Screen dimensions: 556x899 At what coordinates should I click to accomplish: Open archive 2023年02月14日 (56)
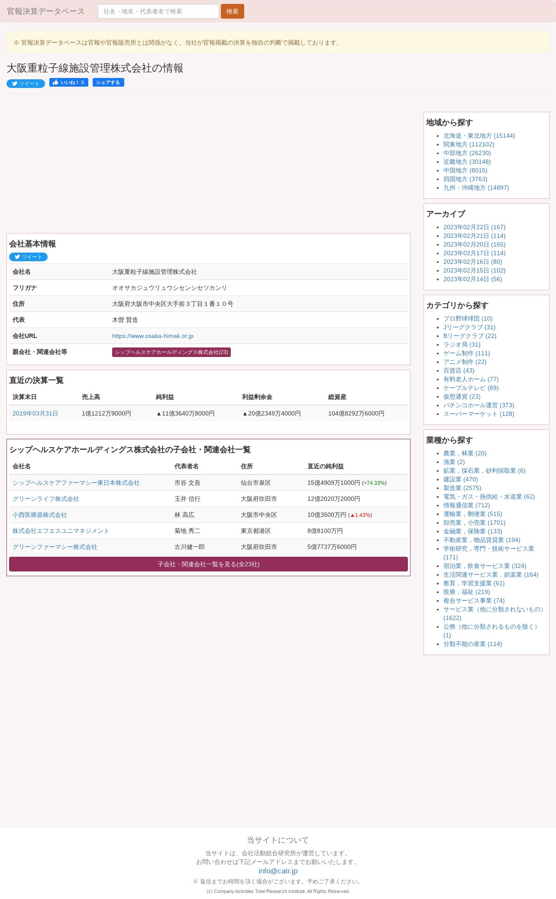point(472,279)
